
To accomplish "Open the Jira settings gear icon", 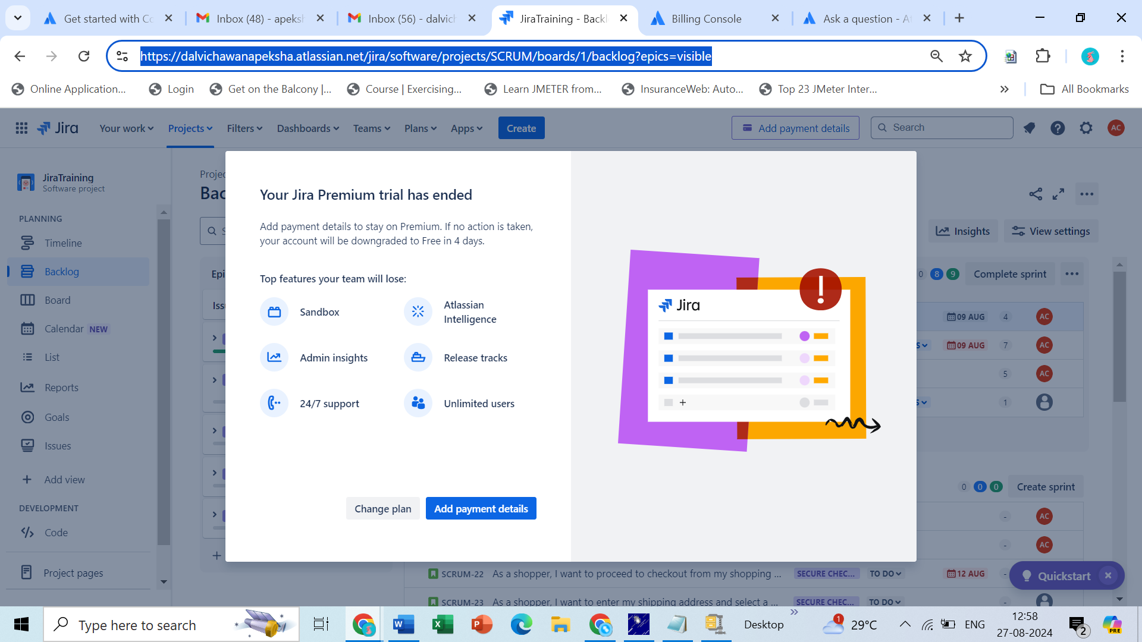I will click(x=1086, y=128).
